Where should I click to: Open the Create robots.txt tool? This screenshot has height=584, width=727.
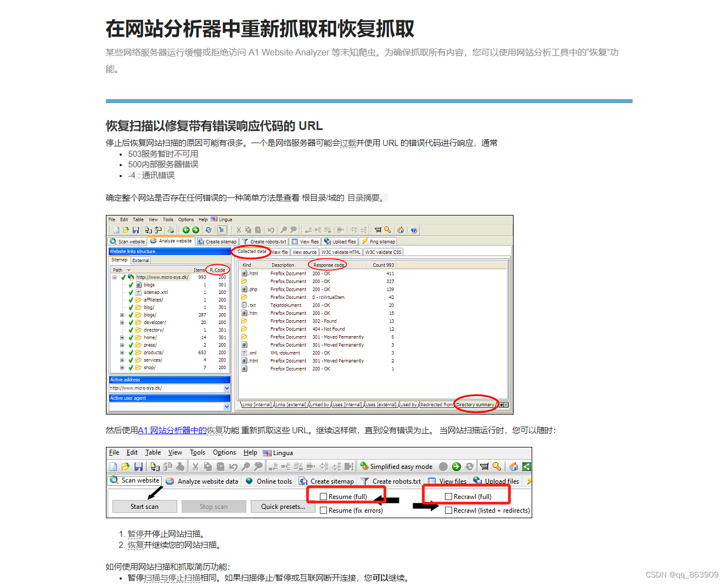(x=264, y=241)
